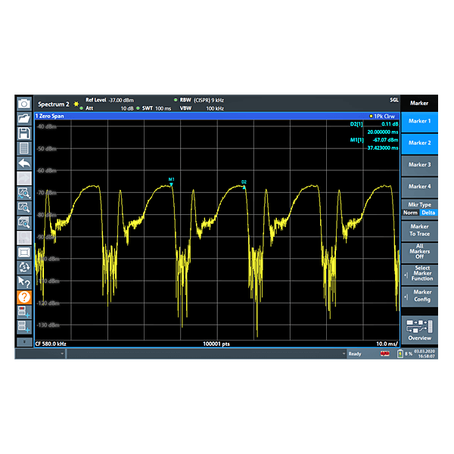Expand the Marker Config dialog

419,295
